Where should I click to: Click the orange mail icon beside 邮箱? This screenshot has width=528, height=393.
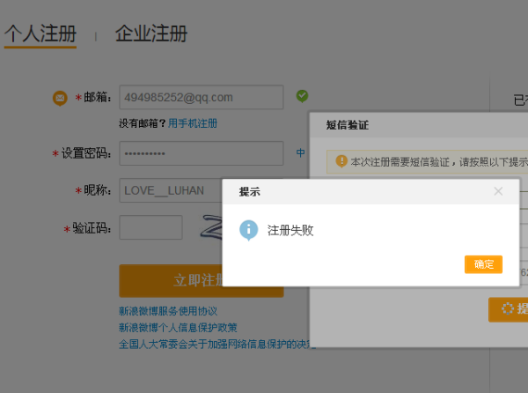(60, 98)
